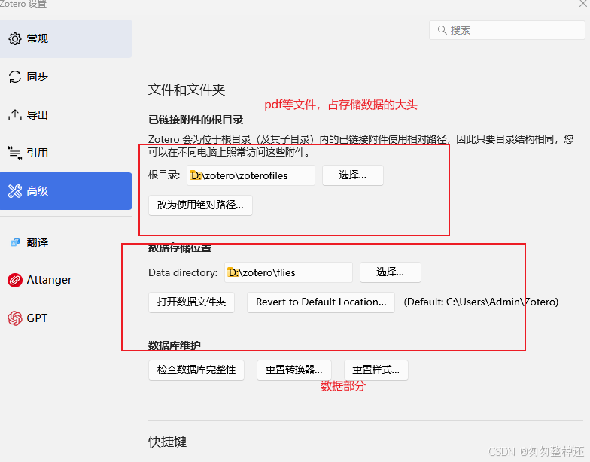Click the gear icon beside 常规
The width and height of the screenshot is (590, 462).
(x=15, y=38)
